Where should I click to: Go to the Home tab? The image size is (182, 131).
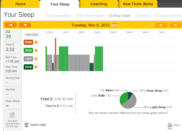21,4
